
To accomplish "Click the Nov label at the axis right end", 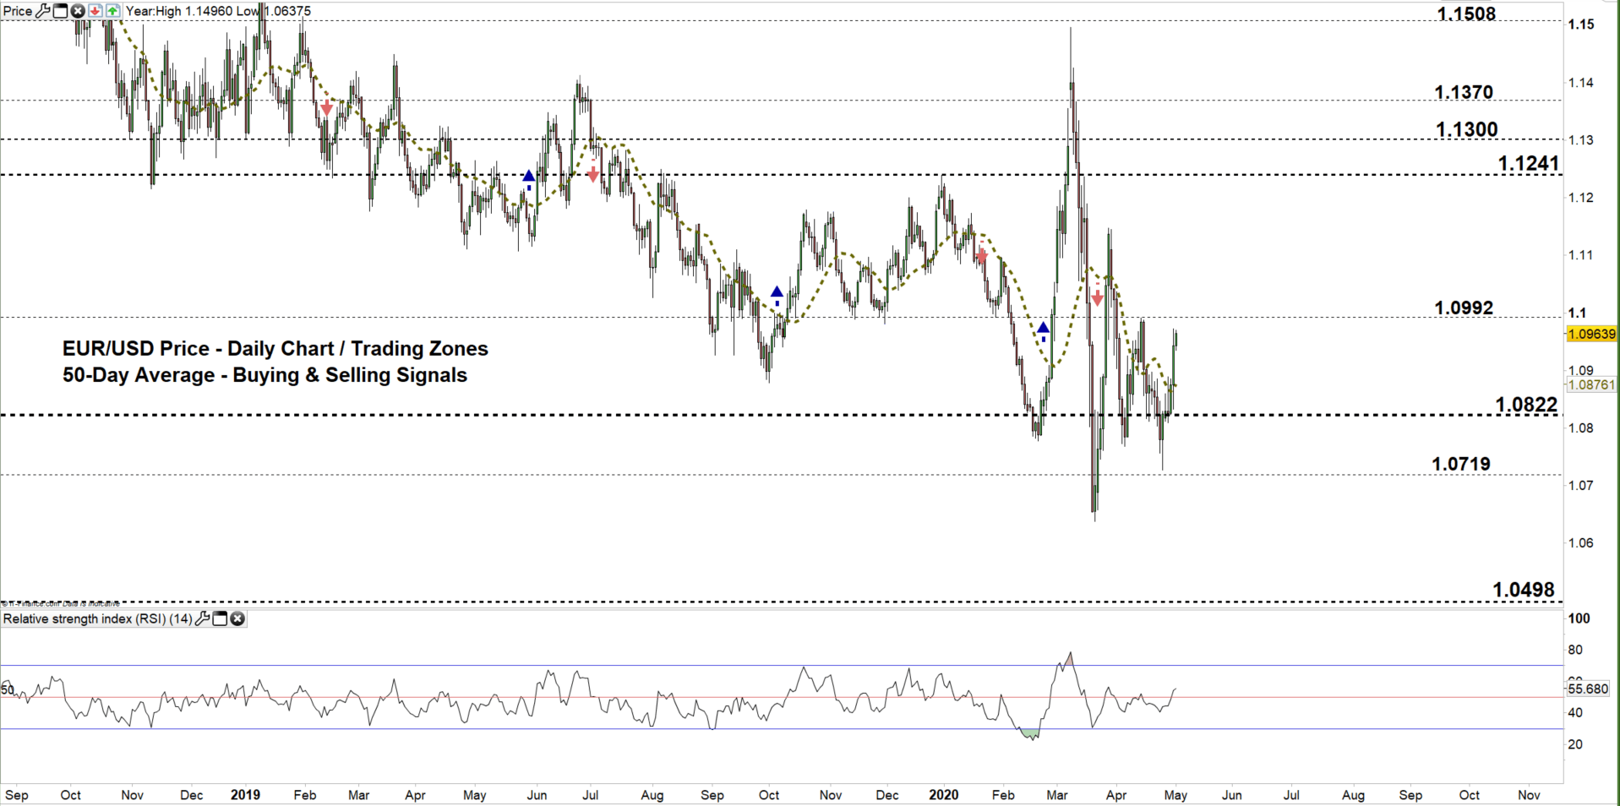I will coord(1529,795).
